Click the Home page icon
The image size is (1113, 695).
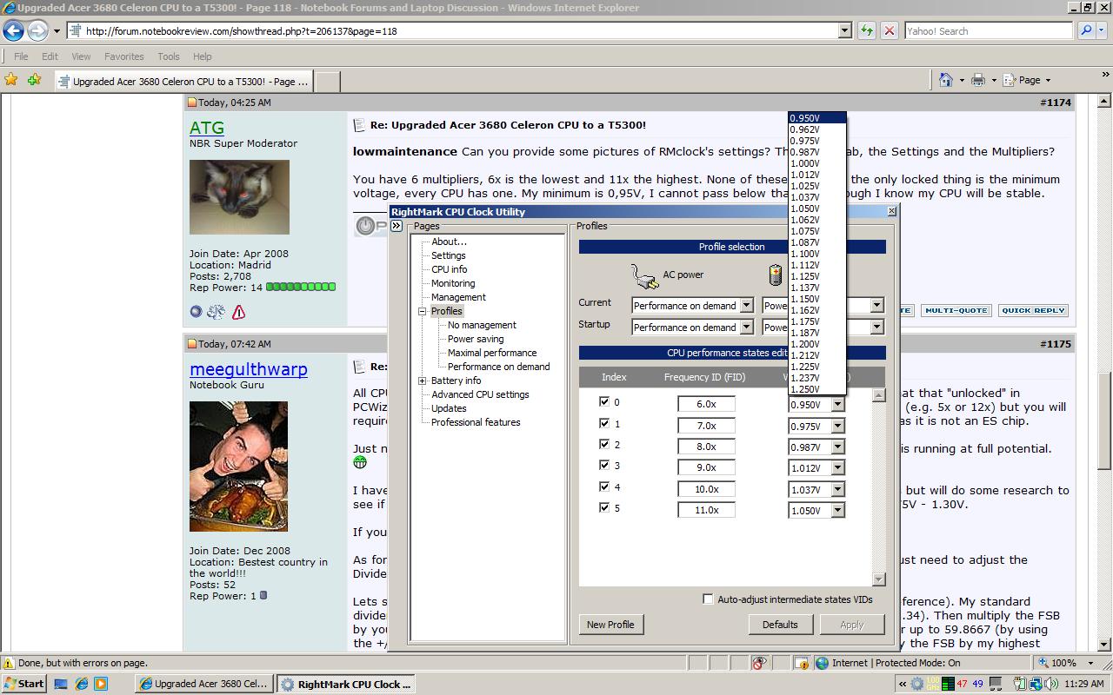tap(946, 80)
